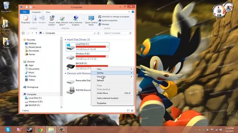Open Sort by submenu

pos(112,73)
